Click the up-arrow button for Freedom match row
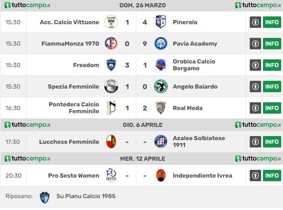Viewport: 283px width, 210px height. click(255, 65)
